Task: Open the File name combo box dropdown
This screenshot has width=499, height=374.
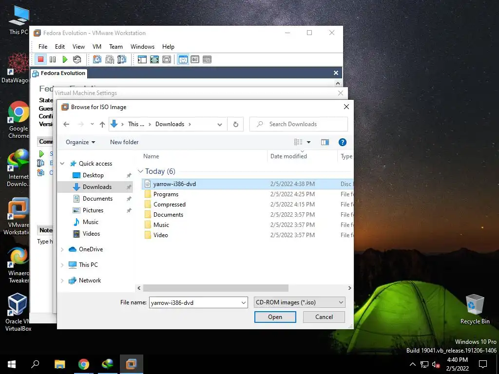Action: coord(244,302)
